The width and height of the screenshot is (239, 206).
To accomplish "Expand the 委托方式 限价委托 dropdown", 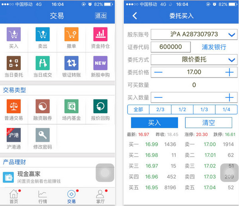I will (232, 60).
